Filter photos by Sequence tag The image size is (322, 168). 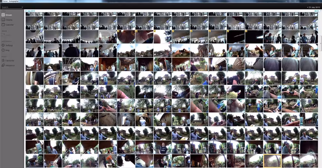pyautogui.click(x=8, y=65)
